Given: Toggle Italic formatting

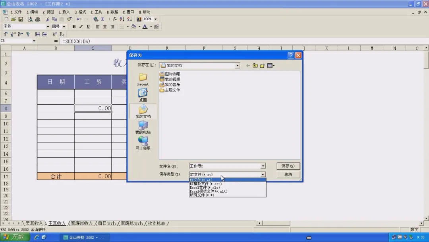Looking at the screenshot, I should (x=81, y=27).
